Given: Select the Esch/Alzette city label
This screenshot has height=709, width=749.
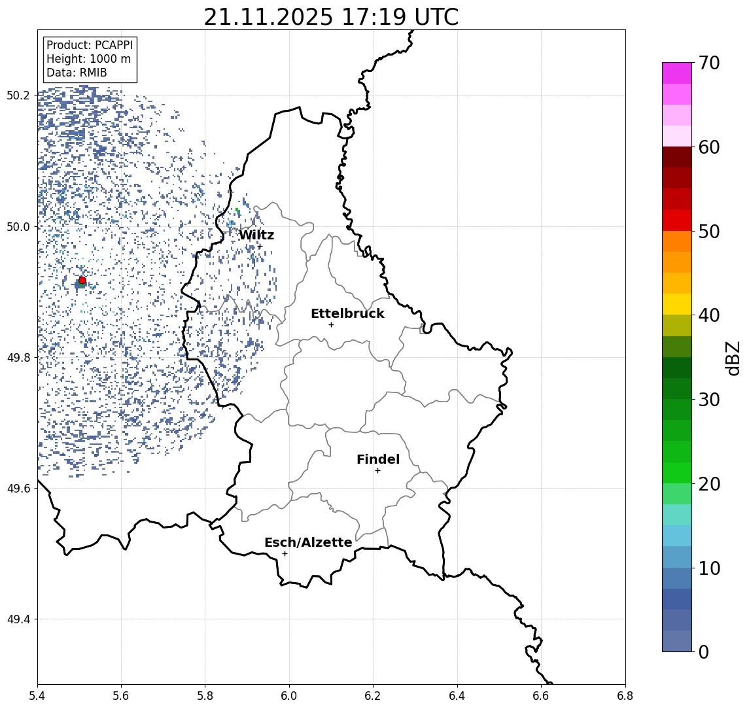Looking at the screenshot, I should [308, 542].
